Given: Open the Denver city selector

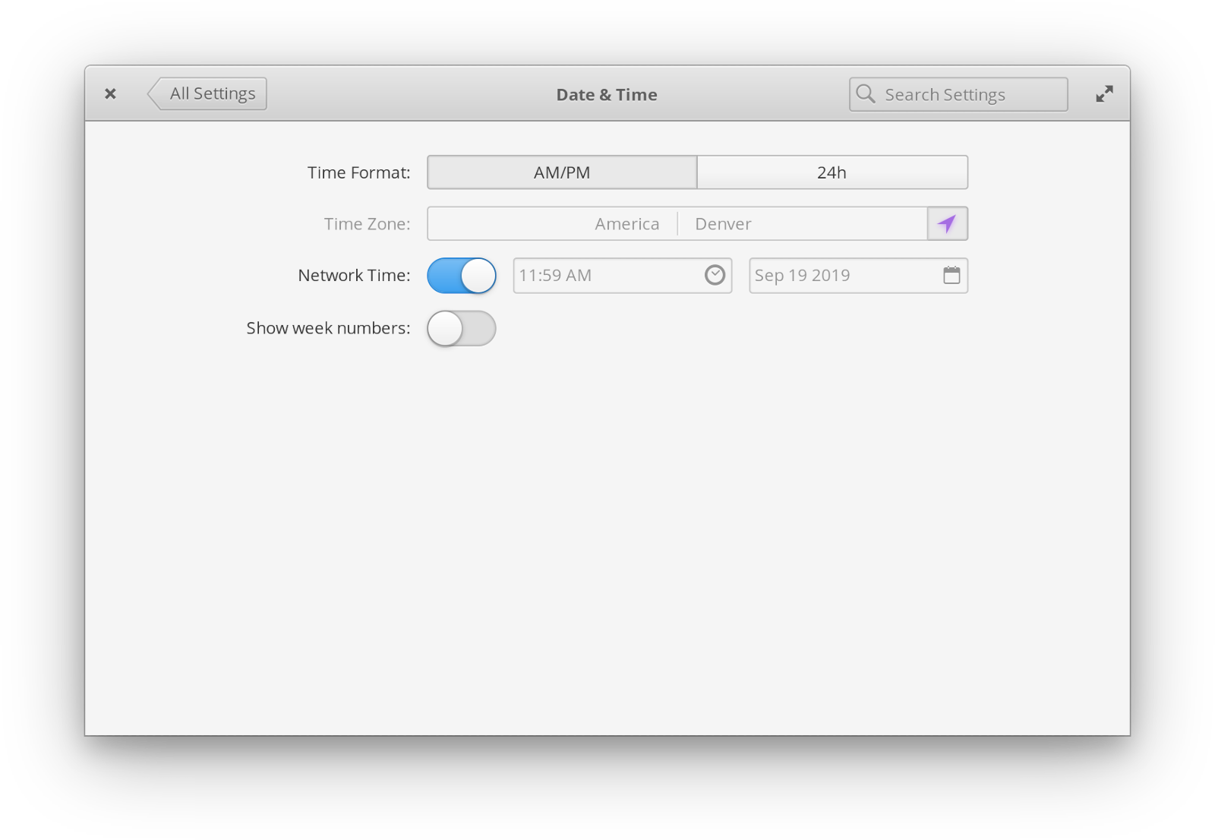Looking at the screenshot, I should coord(721,223).
